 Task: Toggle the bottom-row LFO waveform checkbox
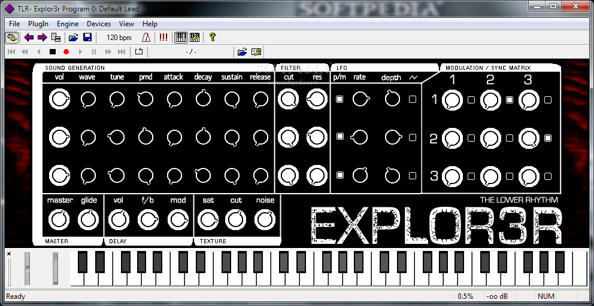[413, 176]
